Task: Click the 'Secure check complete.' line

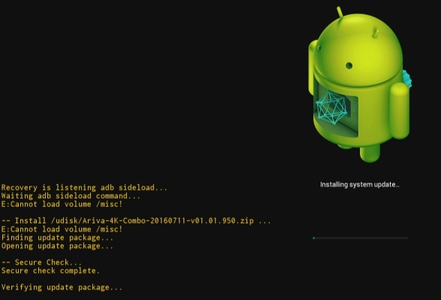Action: click(50, 271)
